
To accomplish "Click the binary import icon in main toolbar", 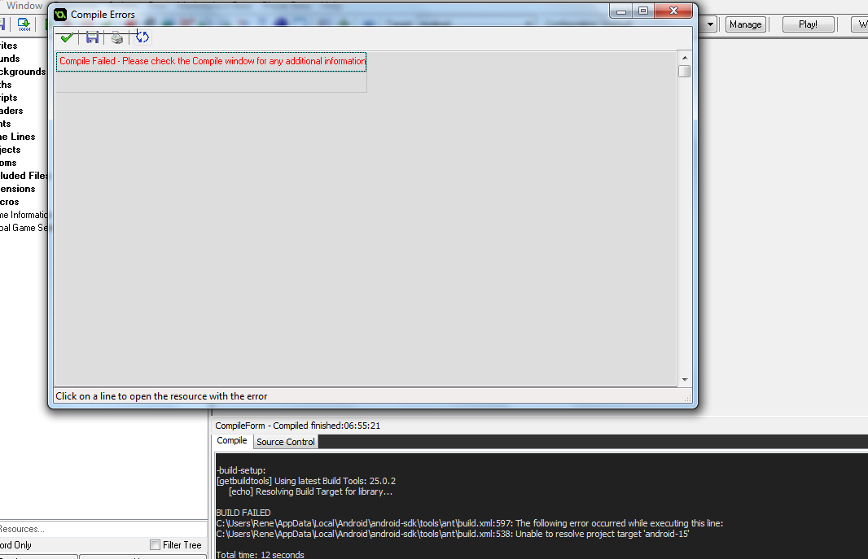I will (x=24, y=24).
